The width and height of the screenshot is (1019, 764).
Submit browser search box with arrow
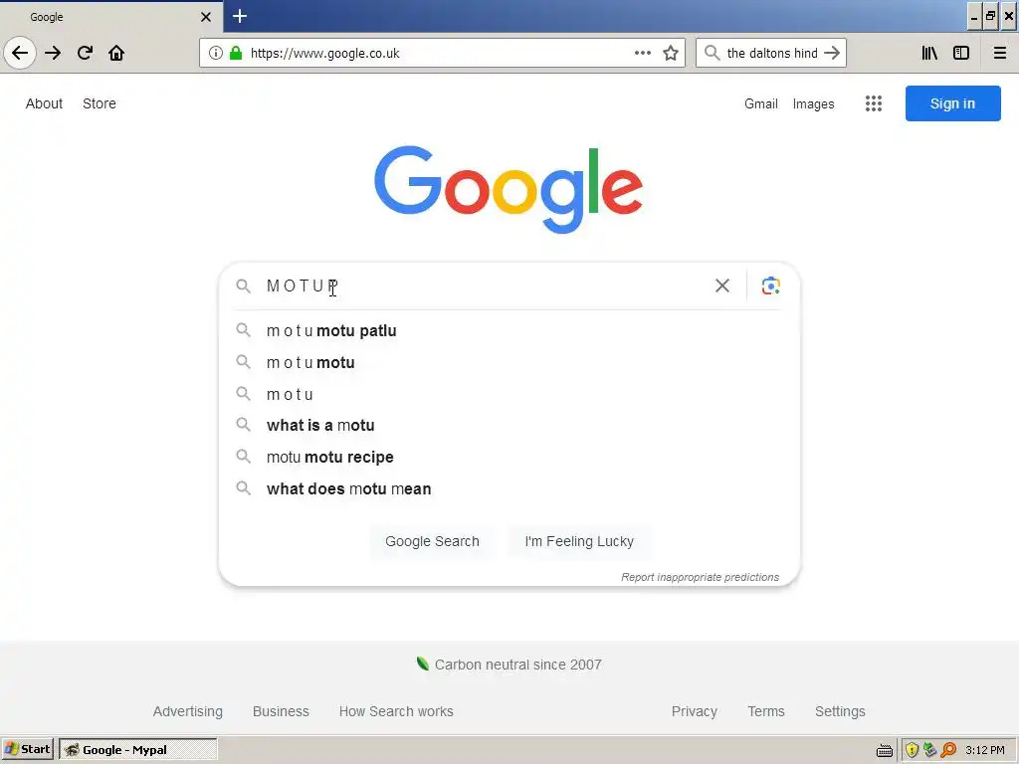coord(832,53)
